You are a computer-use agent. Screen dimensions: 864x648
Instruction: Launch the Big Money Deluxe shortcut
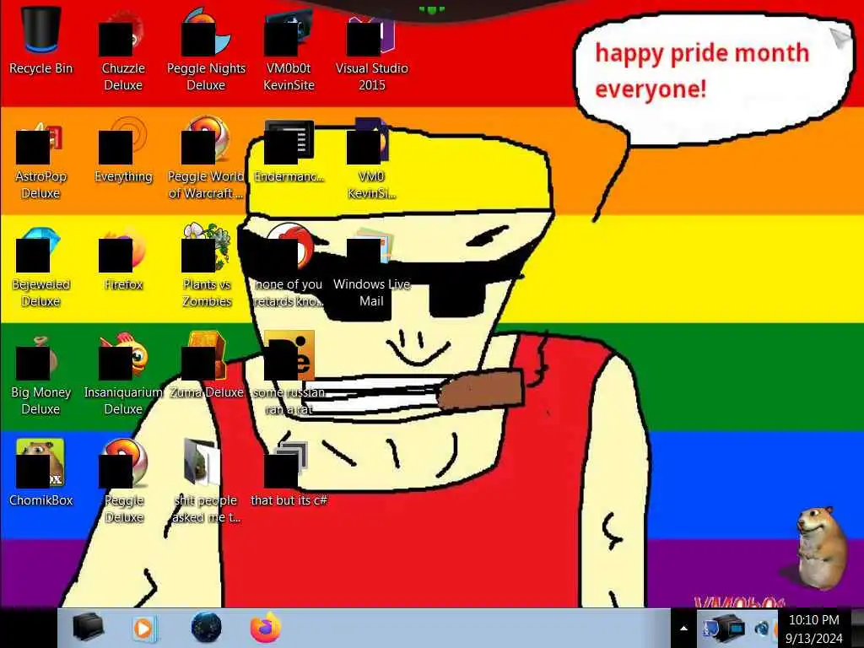tap(40, 375)
